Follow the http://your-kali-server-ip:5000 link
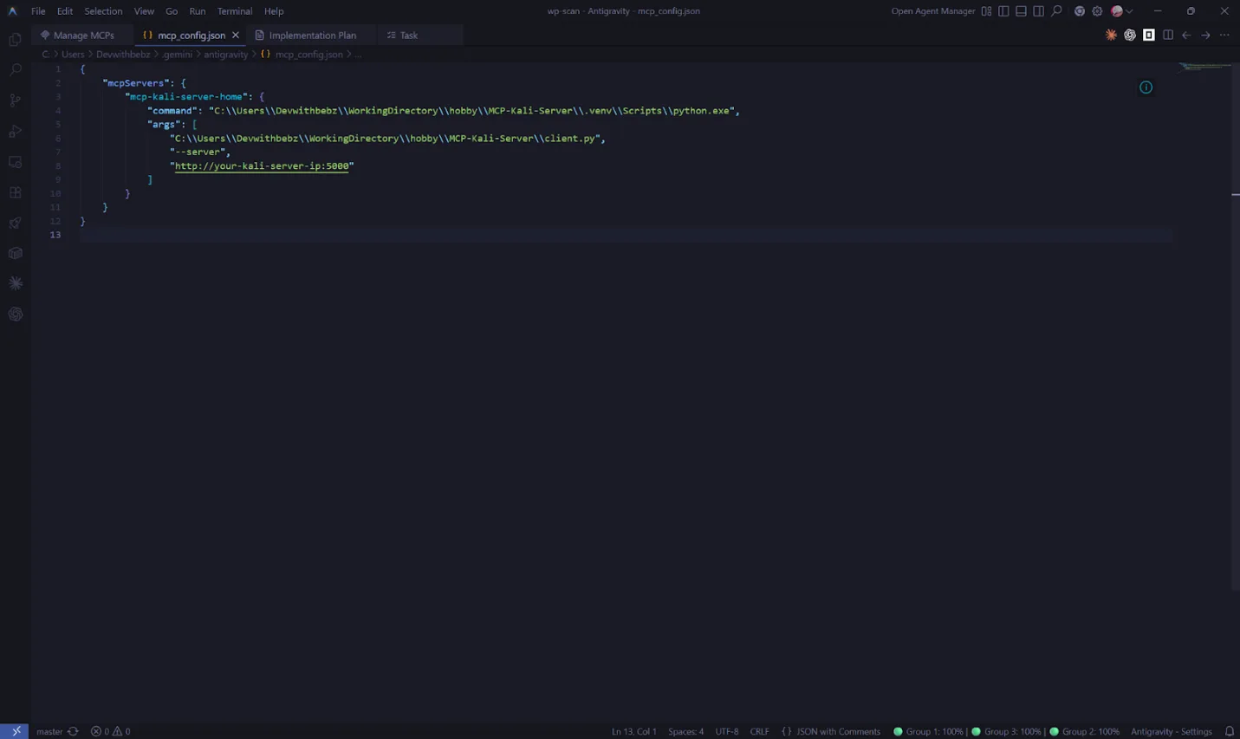The height and width of the screenshot is (739, 1240). (x=263, y=165)
